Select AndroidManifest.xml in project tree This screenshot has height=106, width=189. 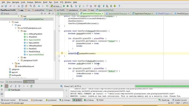[x=26, y=66]
